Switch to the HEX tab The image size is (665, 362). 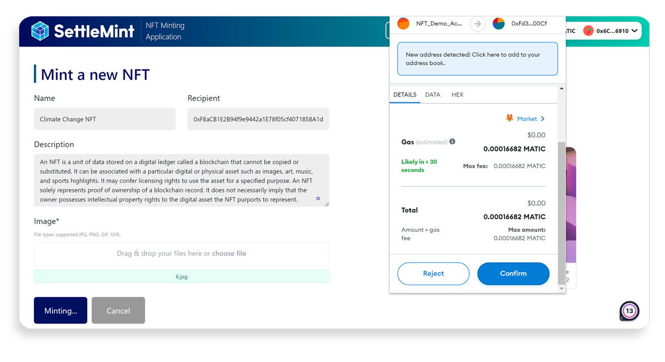[457, 94]
